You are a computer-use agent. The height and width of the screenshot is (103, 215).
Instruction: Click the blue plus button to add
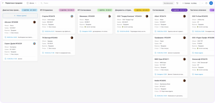211,3
